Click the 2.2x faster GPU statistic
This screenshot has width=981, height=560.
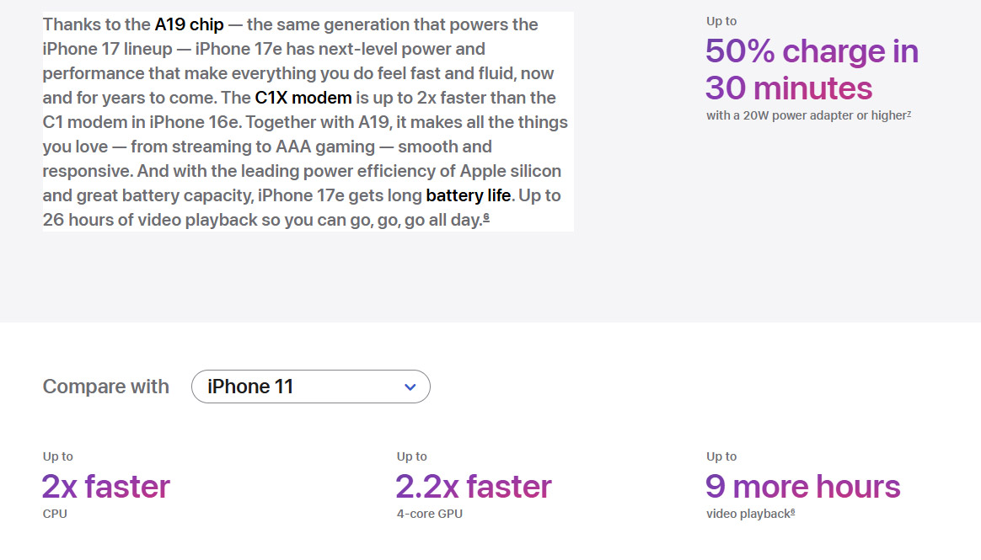pos(473,486)
